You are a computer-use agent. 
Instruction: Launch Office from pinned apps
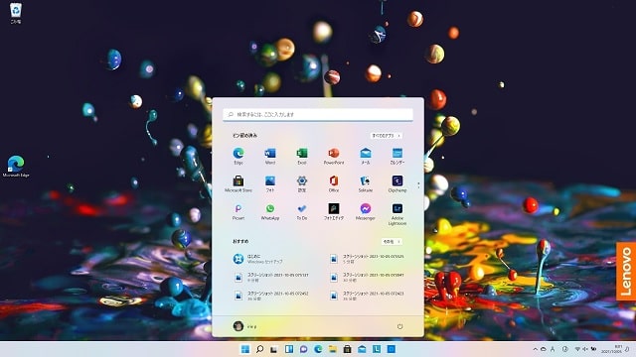(x=334, y=183)
